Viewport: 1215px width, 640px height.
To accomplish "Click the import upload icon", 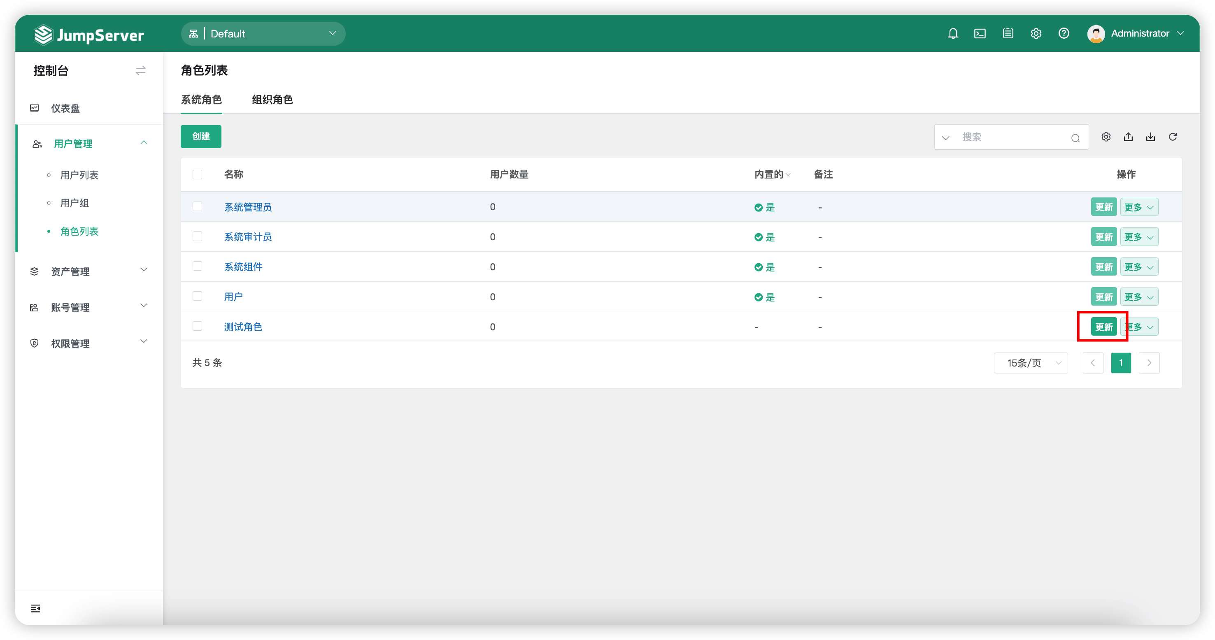I will pos(1128,137).
